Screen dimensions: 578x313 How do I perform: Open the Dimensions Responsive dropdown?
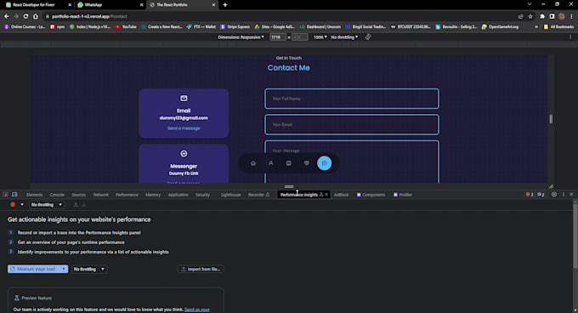point(241,37)
